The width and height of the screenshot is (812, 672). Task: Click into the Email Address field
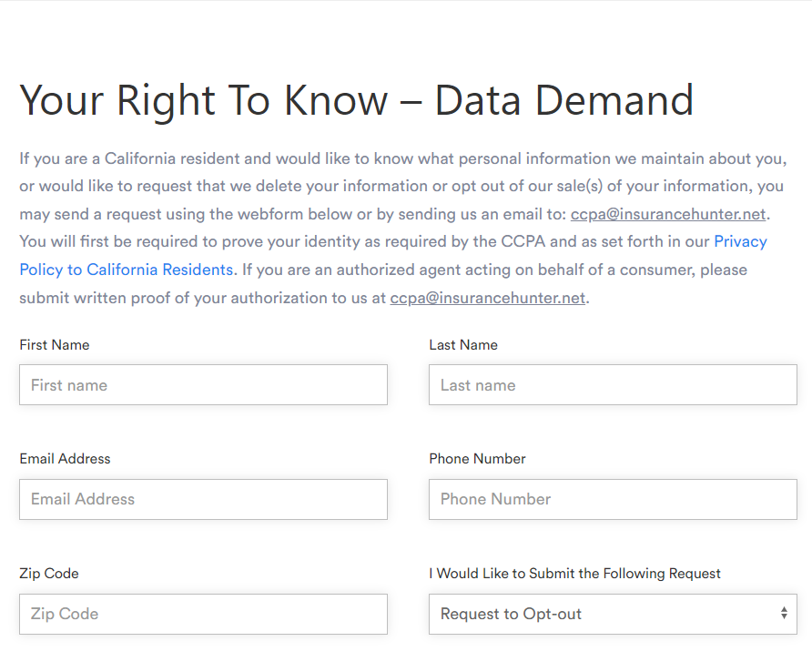[203, 499]
